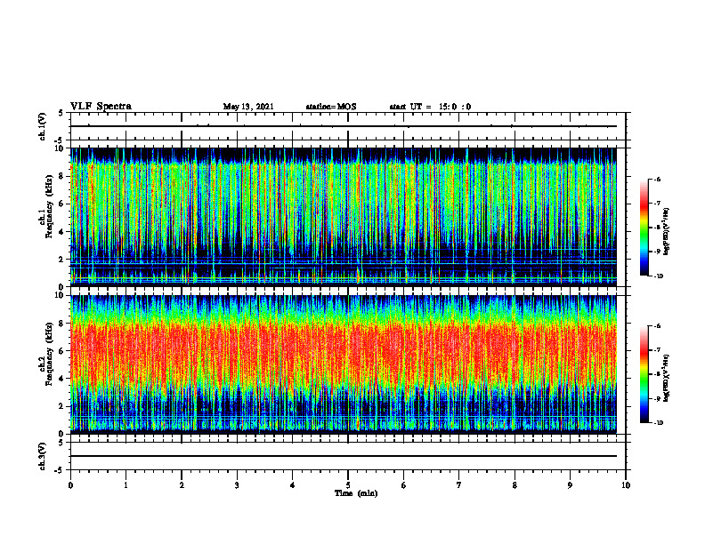Screen dimensions: 705x544
Task: Click the "start UT = 15:0 :0" text
Action: (430, 107)
